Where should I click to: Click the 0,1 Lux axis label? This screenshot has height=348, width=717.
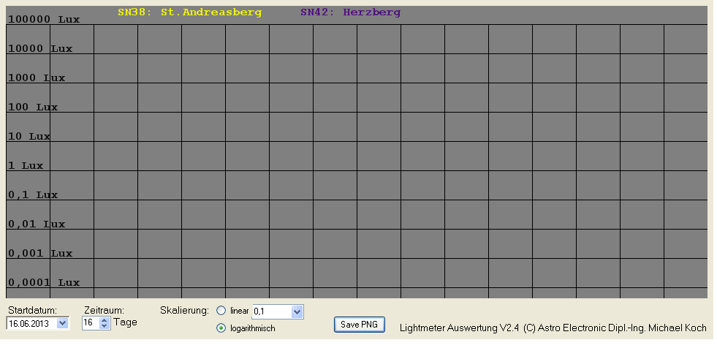33,194
